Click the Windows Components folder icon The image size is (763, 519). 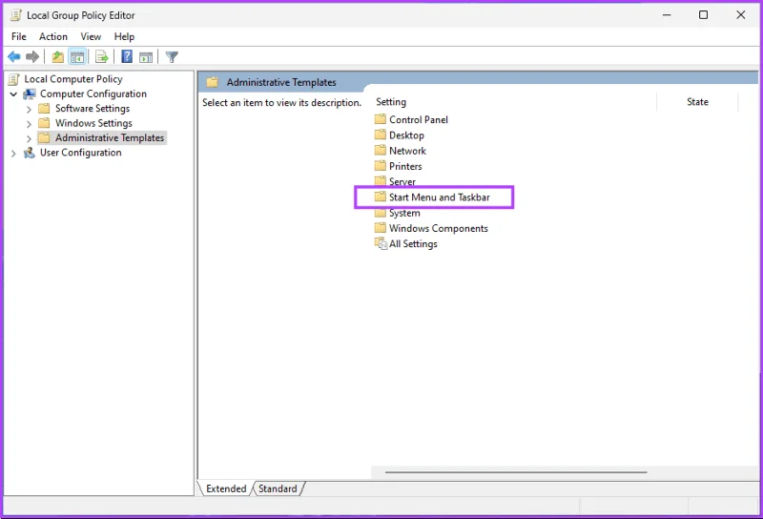(381, 228)
